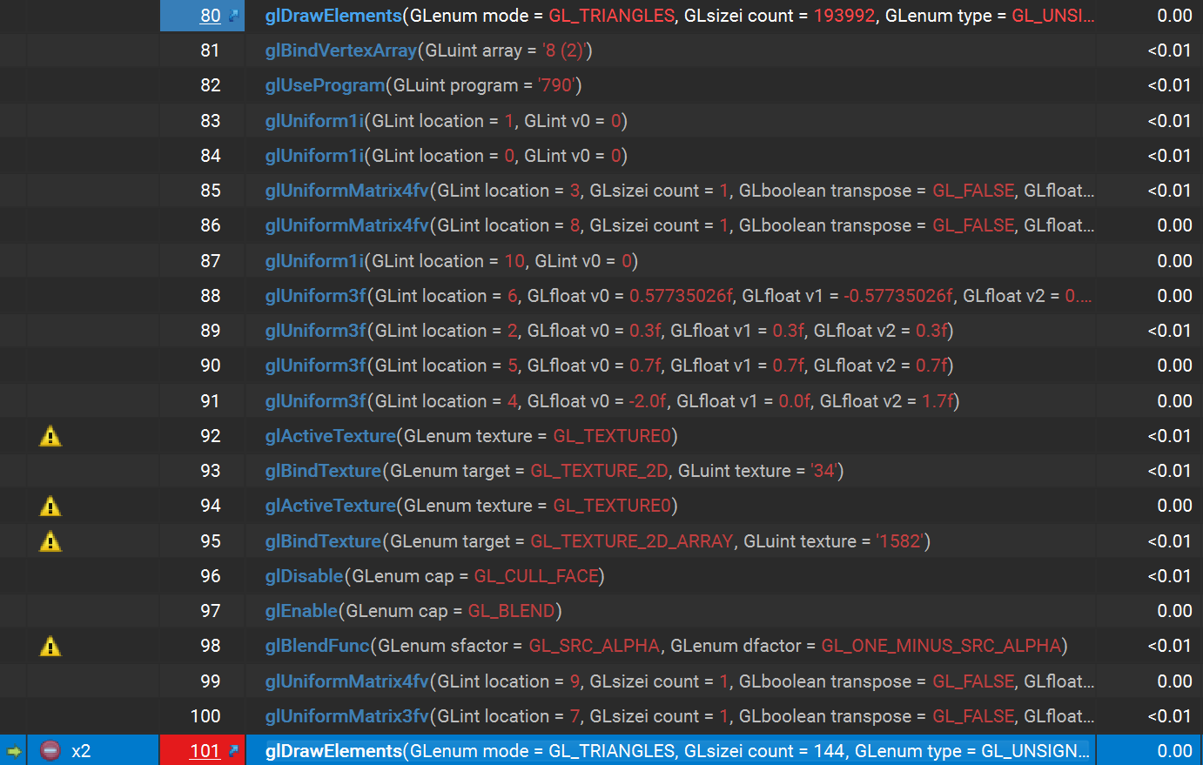Viewport: 1203px width, 765px height.
Task: Open the underlined event number 101 link
Action: (205, 751)
